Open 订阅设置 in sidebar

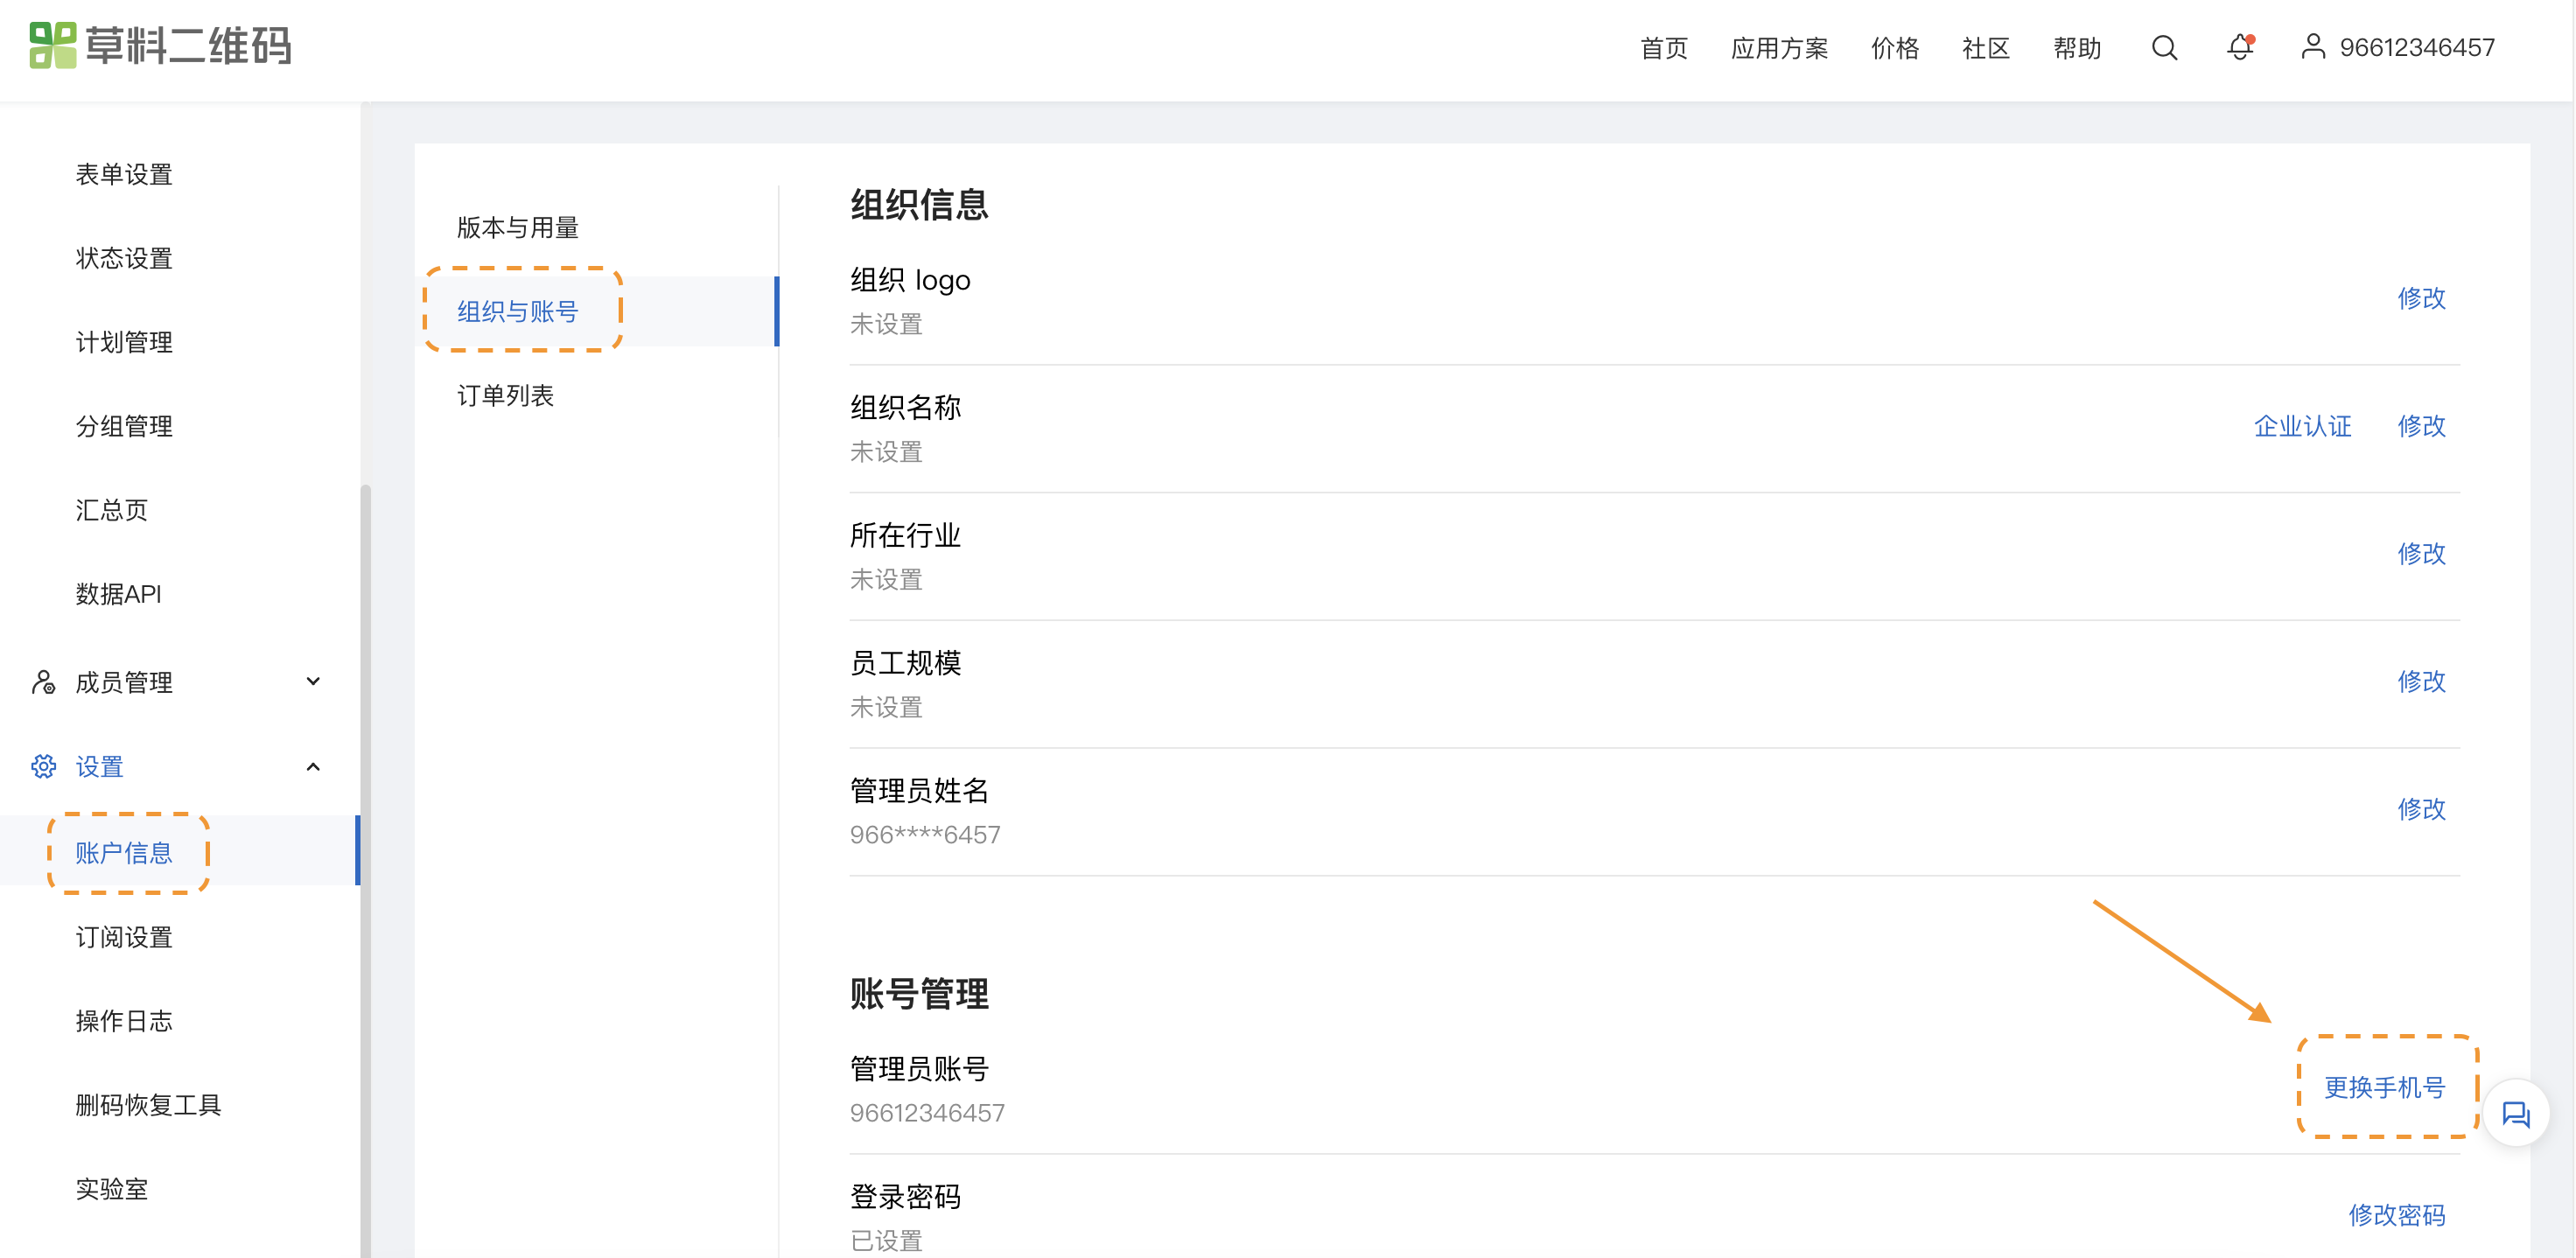tap(124, 937)
